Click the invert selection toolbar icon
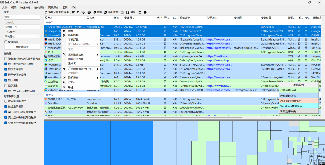Image resolution: width=325 pixels, height=165 pixels. [83, 12]
